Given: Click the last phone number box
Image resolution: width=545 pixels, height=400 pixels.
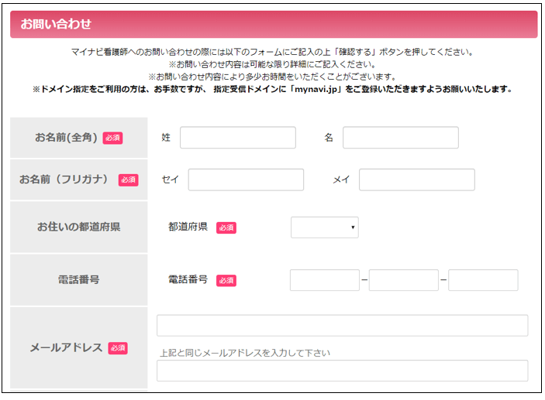Looking at the screenshot, I should [482, 280].
